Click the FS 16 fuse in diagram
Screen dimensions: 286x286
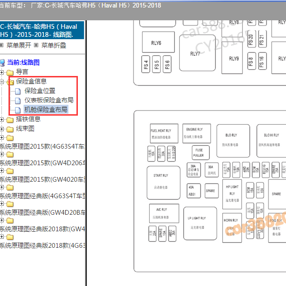coord(262,61)
